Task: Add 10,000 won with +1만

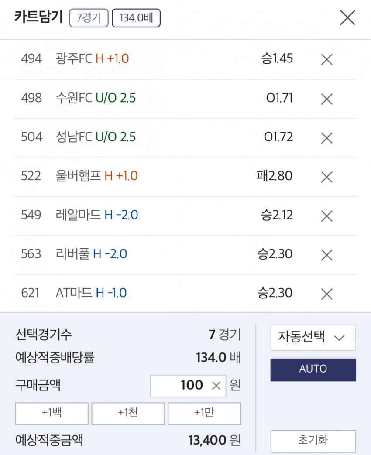Action: coord(204,413)
